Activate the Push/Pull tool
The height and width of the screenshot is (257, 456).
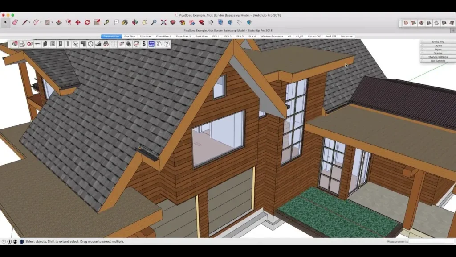point(59,22)
